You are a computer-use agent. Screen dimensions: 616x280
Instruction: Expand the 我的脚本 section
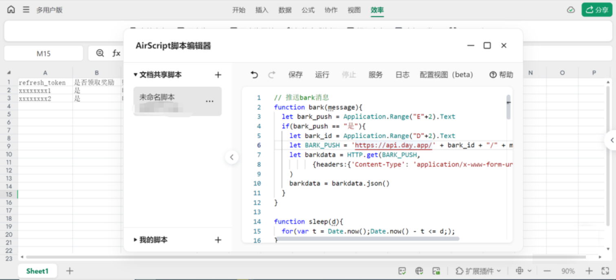tap(136, 240)
